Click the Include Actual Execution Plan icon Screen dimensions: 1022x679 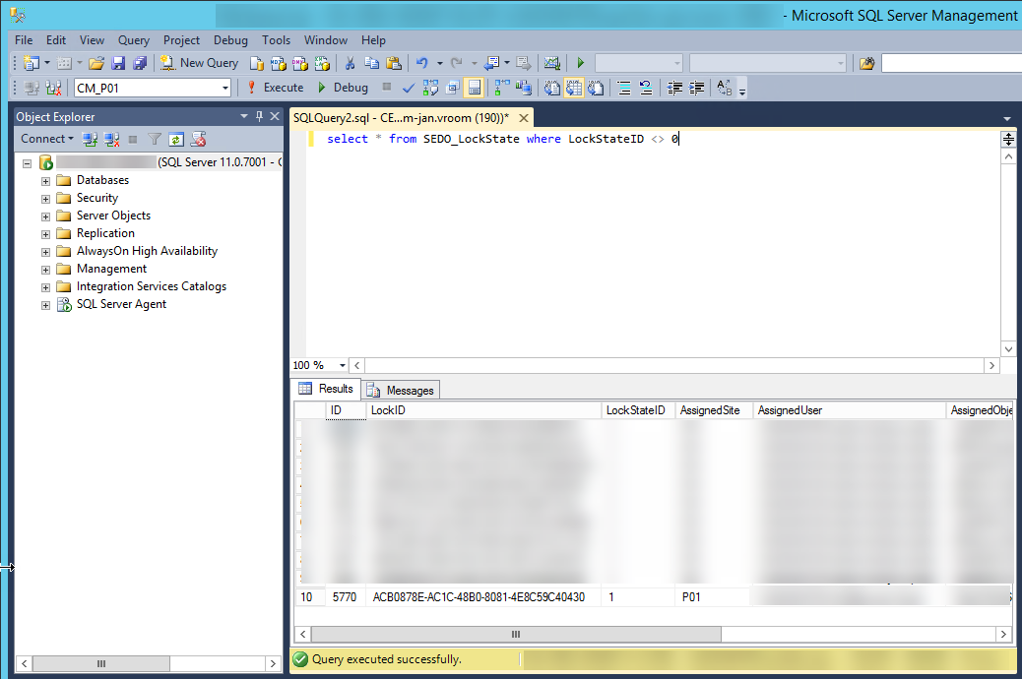pos(498,88)
